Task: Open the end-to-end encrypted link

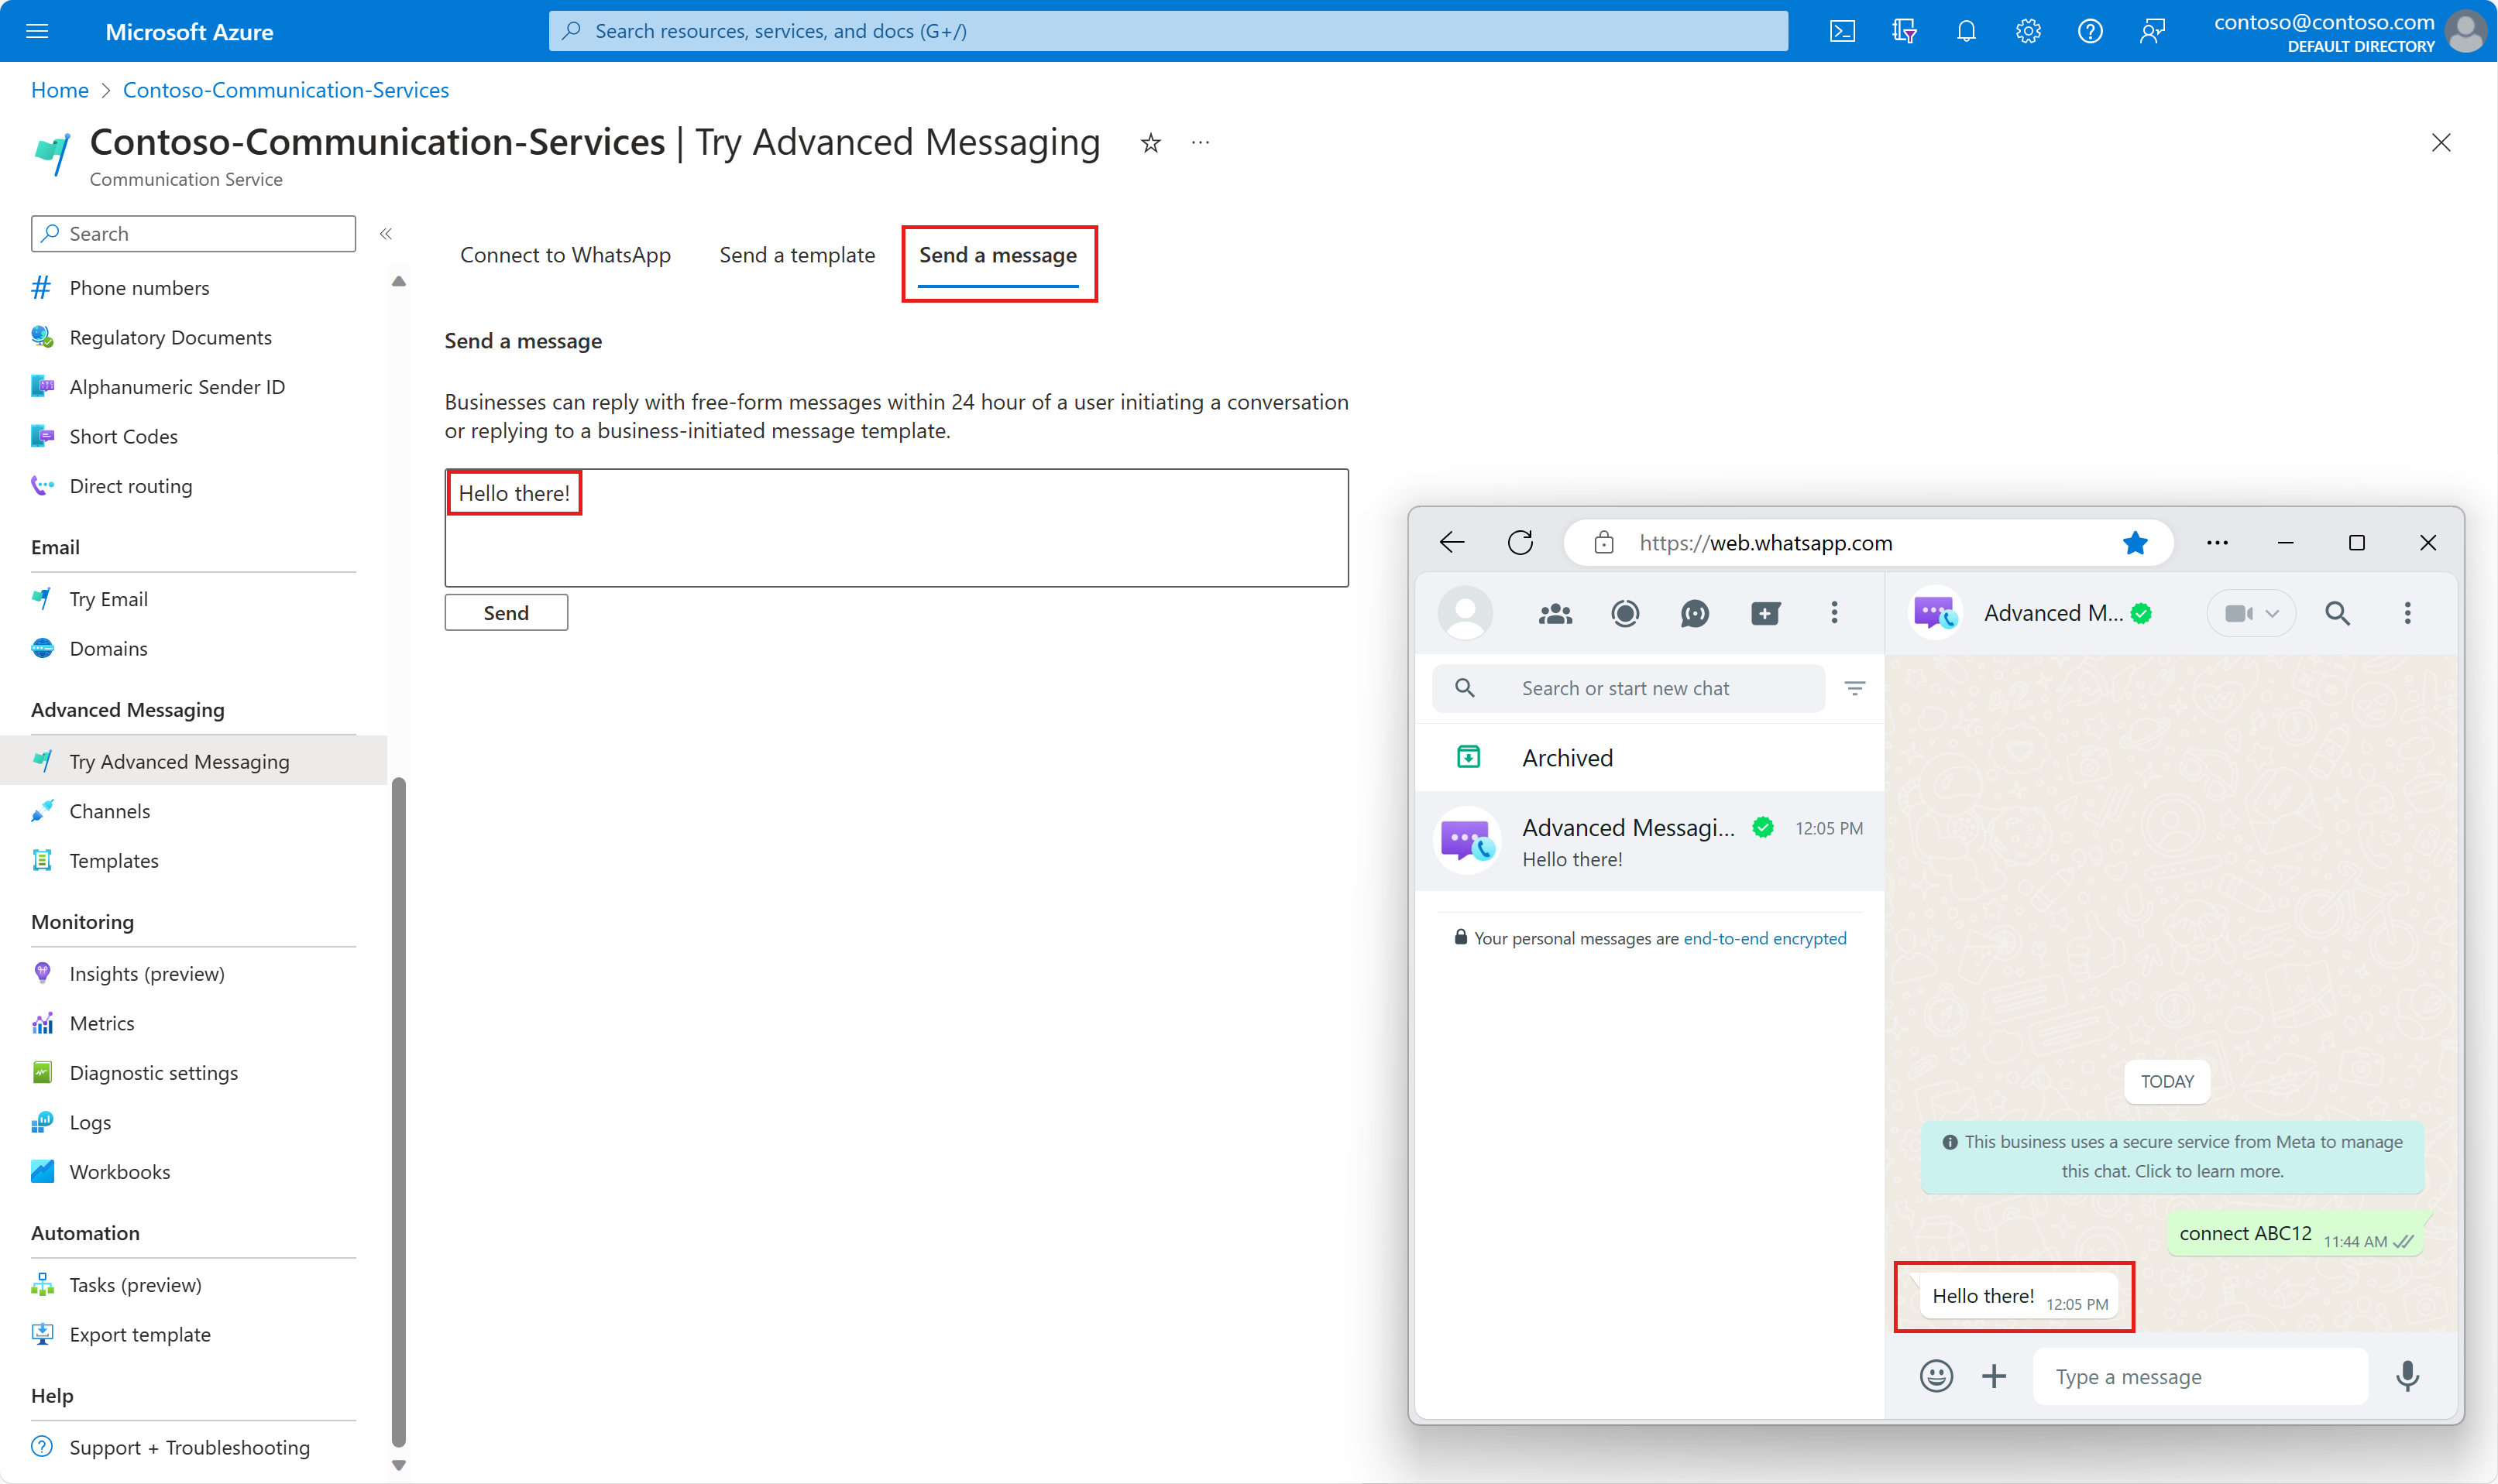Action: pyautogui.click(x=1764, y=938)
